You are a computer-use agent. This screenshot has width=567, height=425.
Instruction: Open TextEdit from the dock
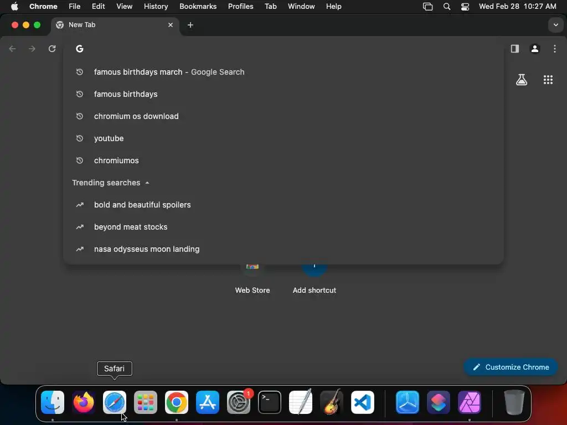[x=301, y=402]
